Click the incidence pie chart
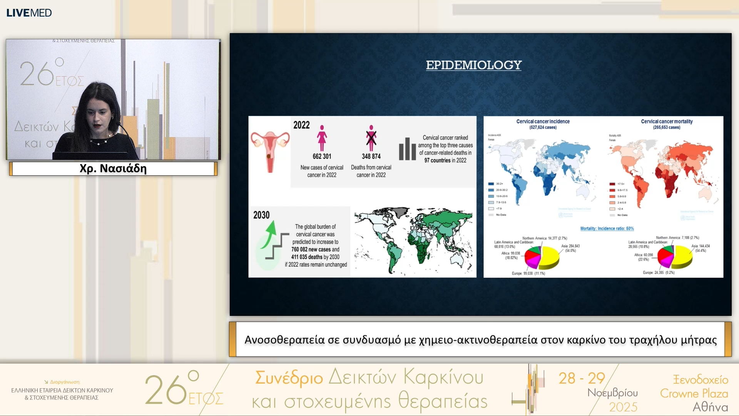Viewport: 739px width, 416px height. (x=542, y=257)
